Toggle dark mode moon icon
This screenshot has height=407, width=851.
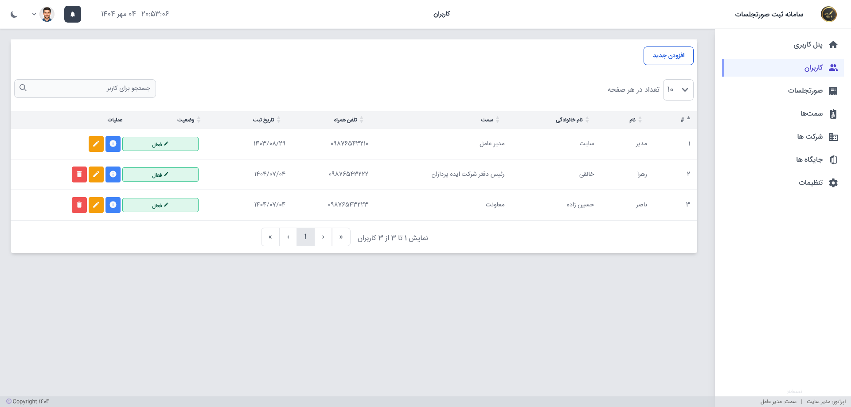[x=14, y=14]
